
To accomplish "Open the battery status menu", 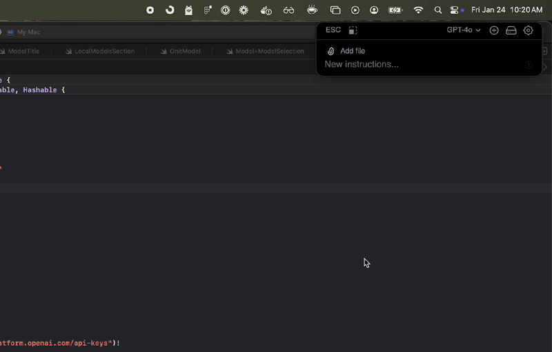I will point(395,10).
